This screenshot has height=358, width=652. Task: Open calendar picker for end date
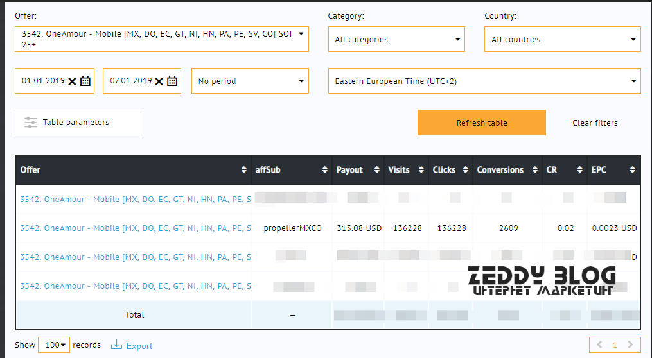click(172, 81)
